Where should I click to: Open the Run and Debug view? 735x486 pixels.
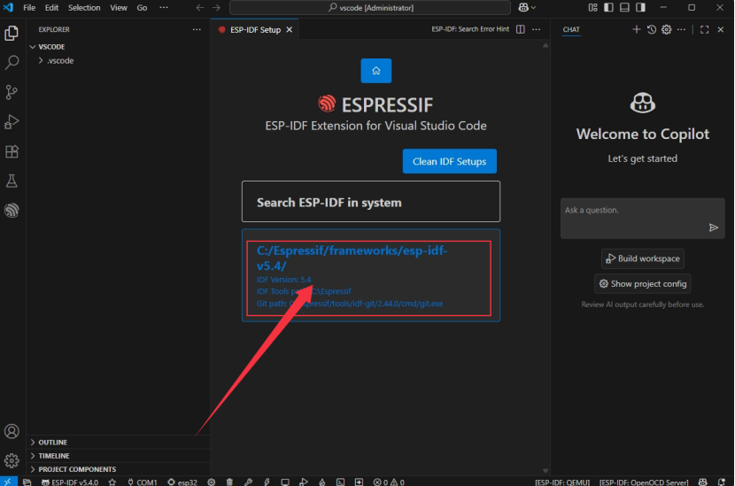pos(12,122)
